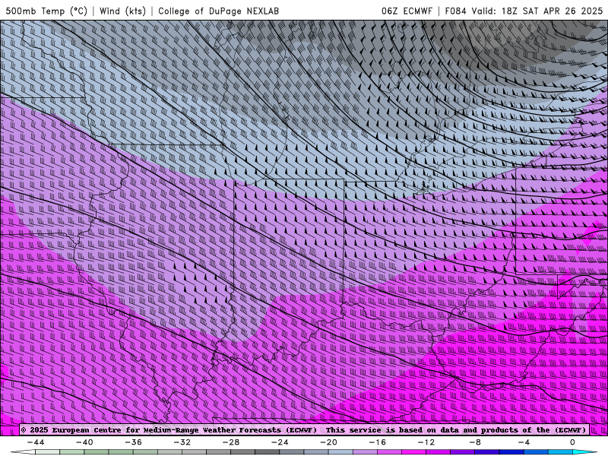Click the "F084 Valid: 18Z SAT APR 26 2025" text
The height and width of the screenshot is (456, 608).
[524, 11]
